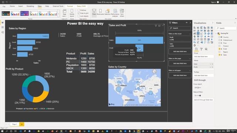Open more options for Filters on this visual
The height and width of the screenshot is (133, 237).
point(190,34)
